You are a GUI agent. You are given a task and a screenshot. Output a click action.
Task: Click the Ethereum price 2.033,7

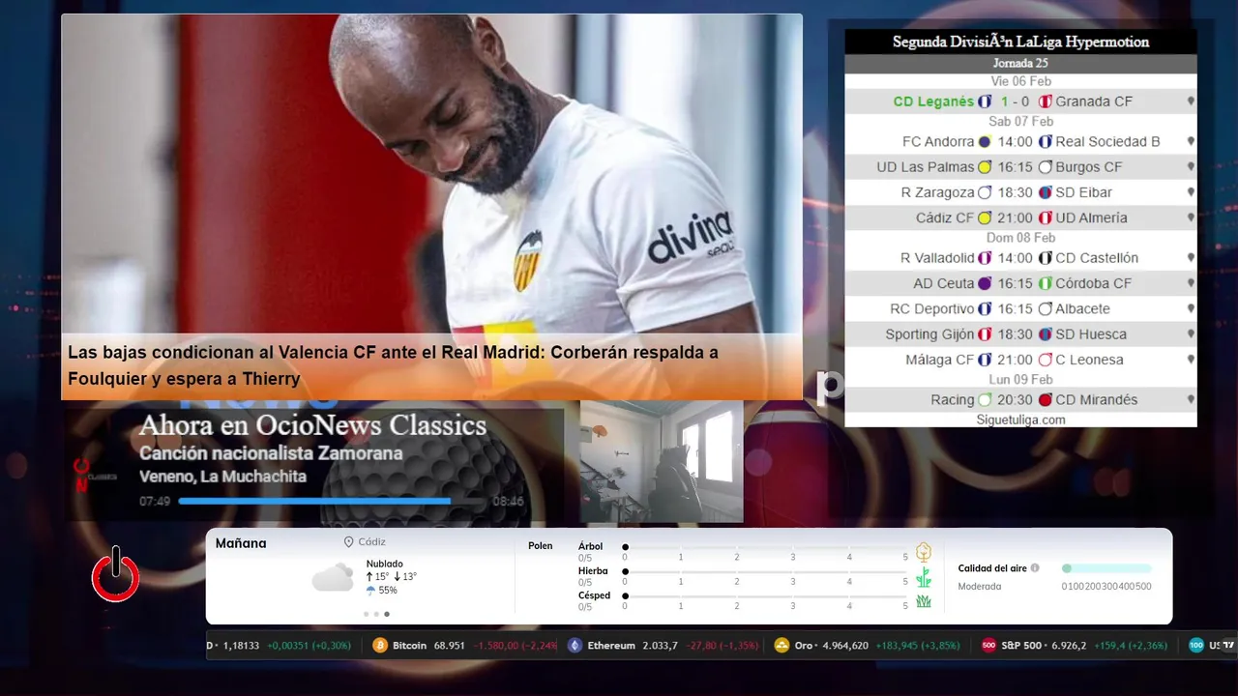click(x=661, y=646)
